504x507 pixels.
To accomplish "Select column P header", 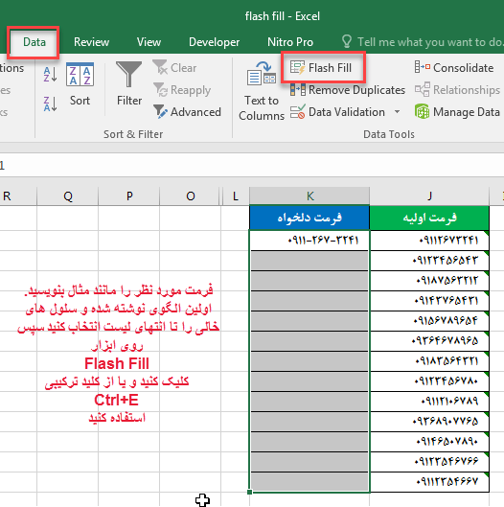I will 129,196.
